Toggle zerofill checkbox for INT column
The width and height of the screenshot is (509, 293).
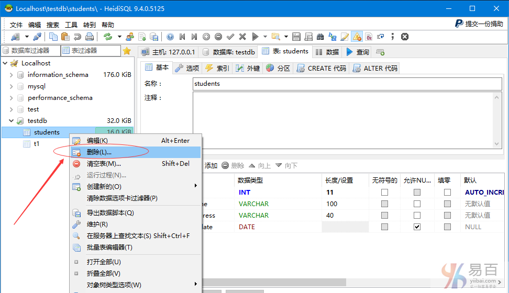pos(447,193)
